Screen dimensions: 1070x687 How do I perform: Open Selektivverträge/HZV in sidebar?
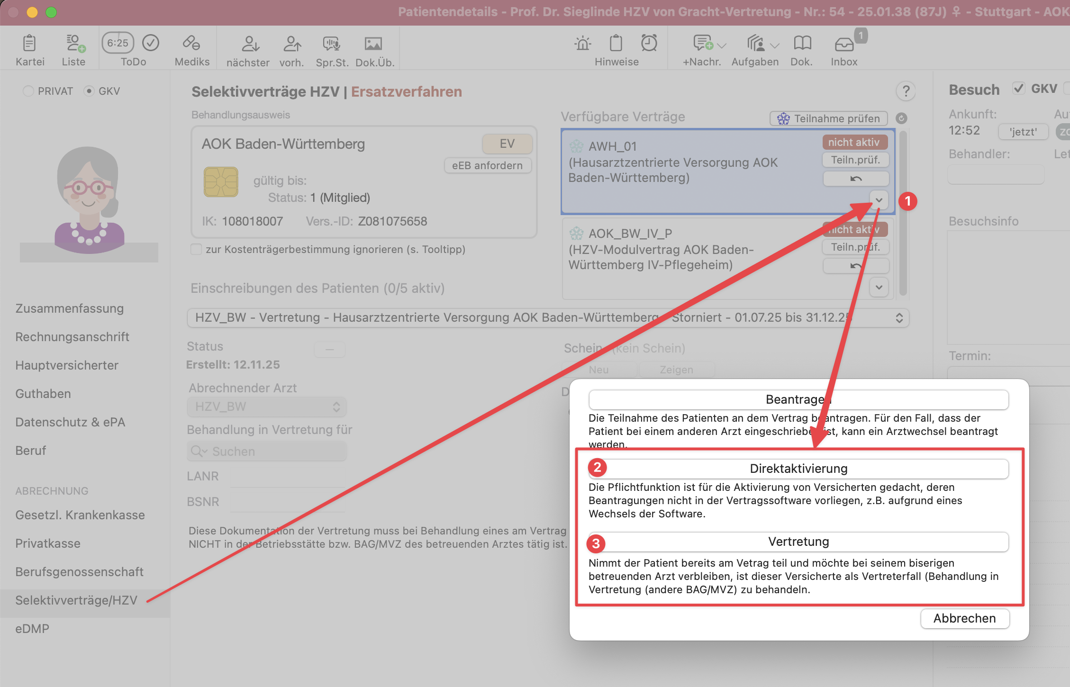(x=76, y=600)
